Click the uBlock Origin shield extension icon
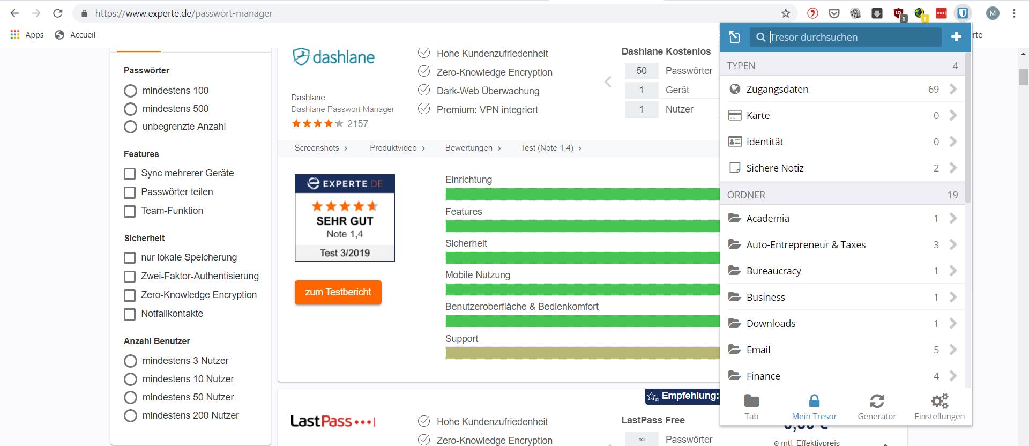This screenshot has width=1029, height=446. point(899,13)
